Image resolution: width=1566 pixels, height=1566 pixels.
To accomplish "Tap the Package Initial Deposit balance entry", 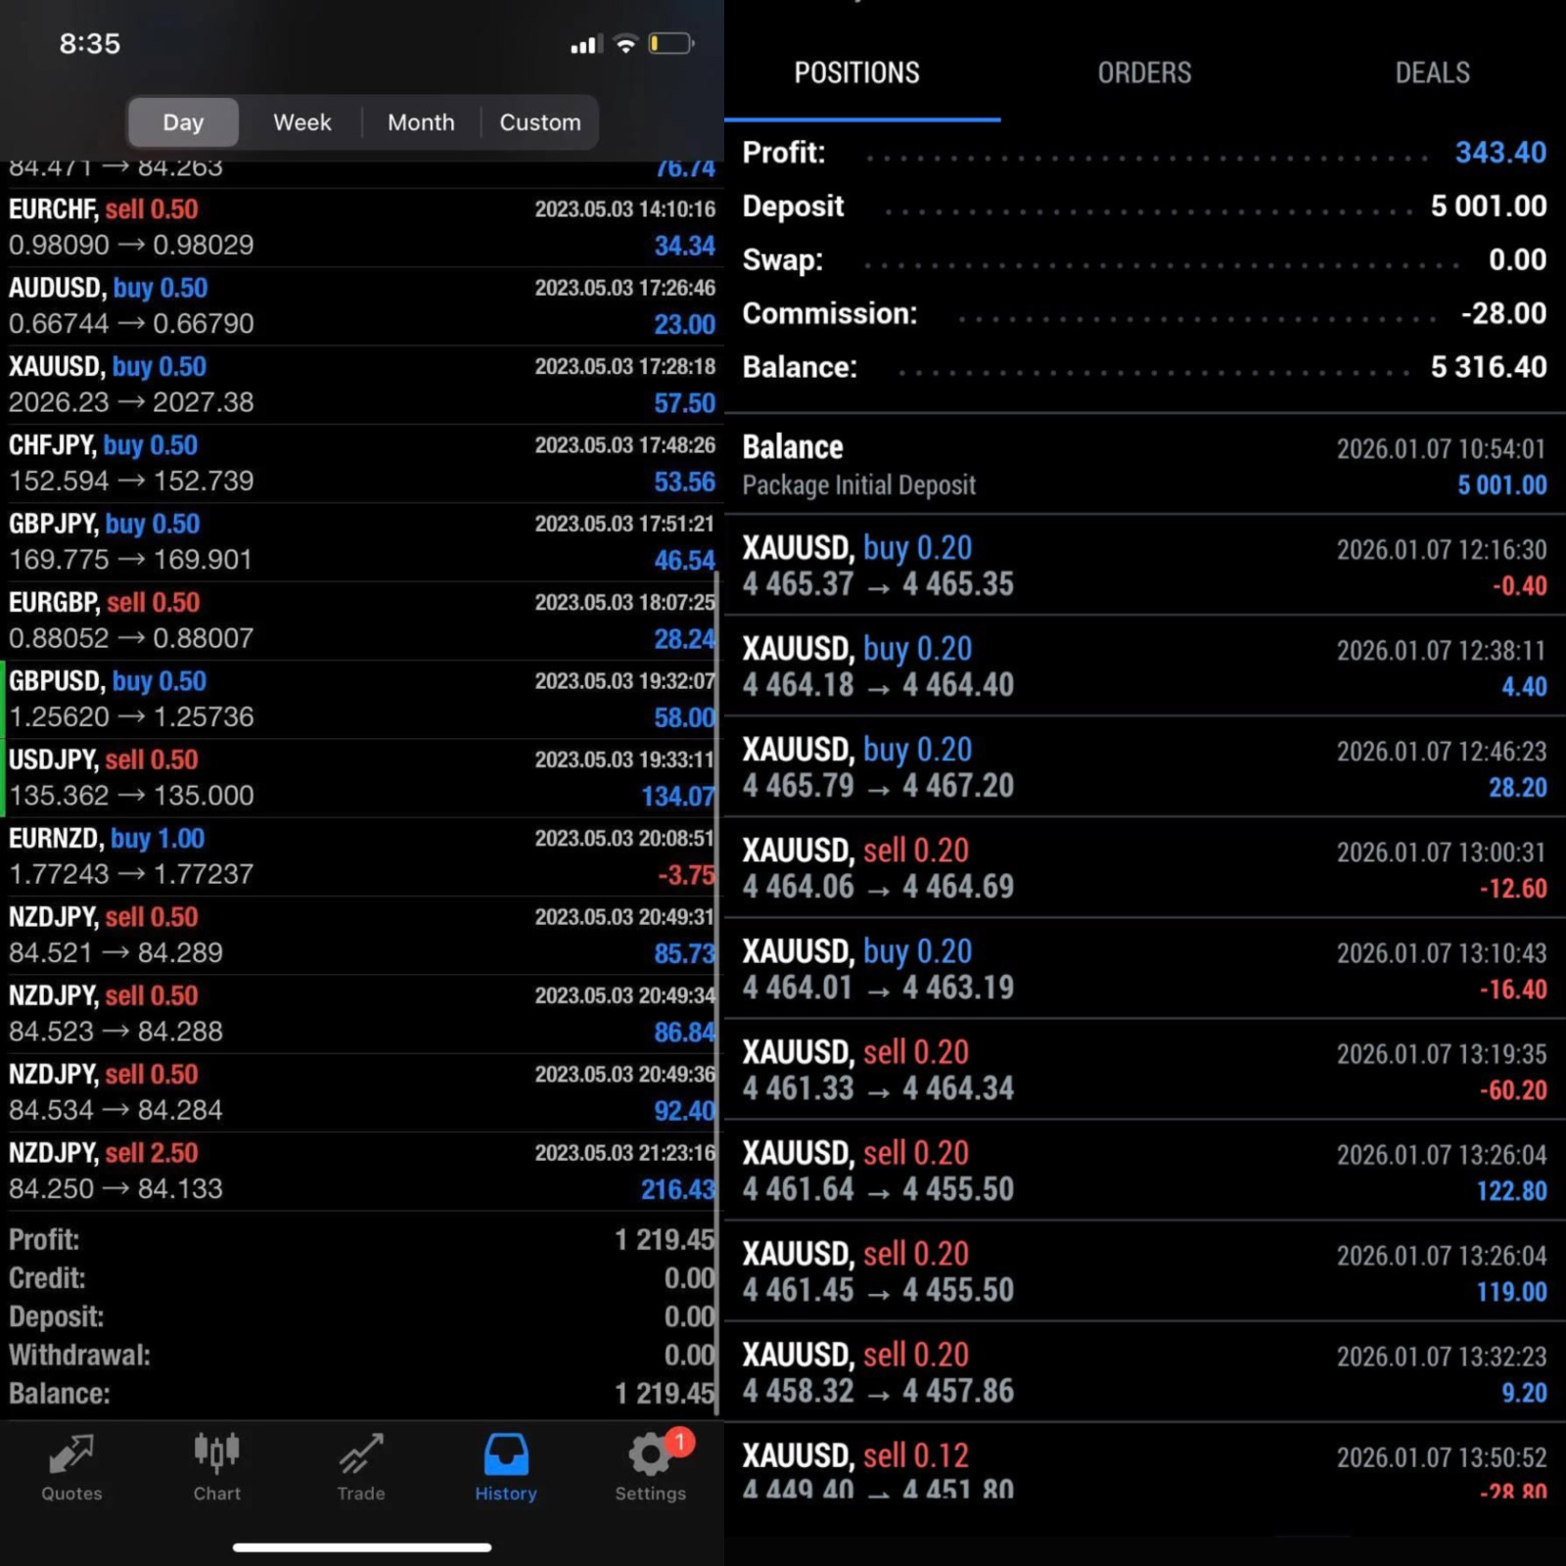I will [1145, 466].
